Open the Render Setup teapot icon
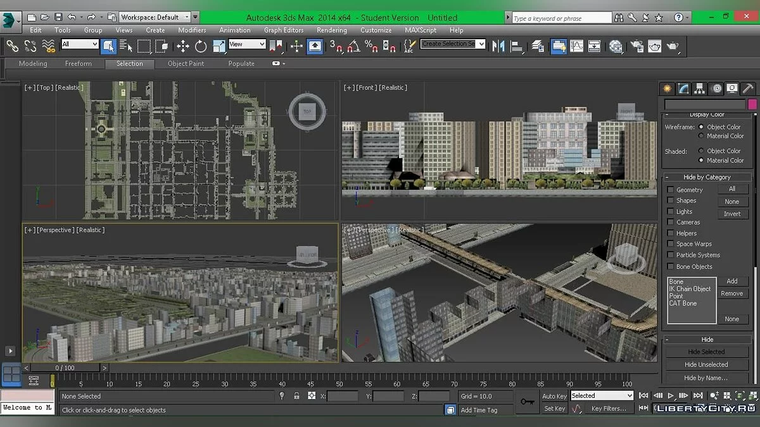The width and height of the screenshot is (760, 427). 636,46
